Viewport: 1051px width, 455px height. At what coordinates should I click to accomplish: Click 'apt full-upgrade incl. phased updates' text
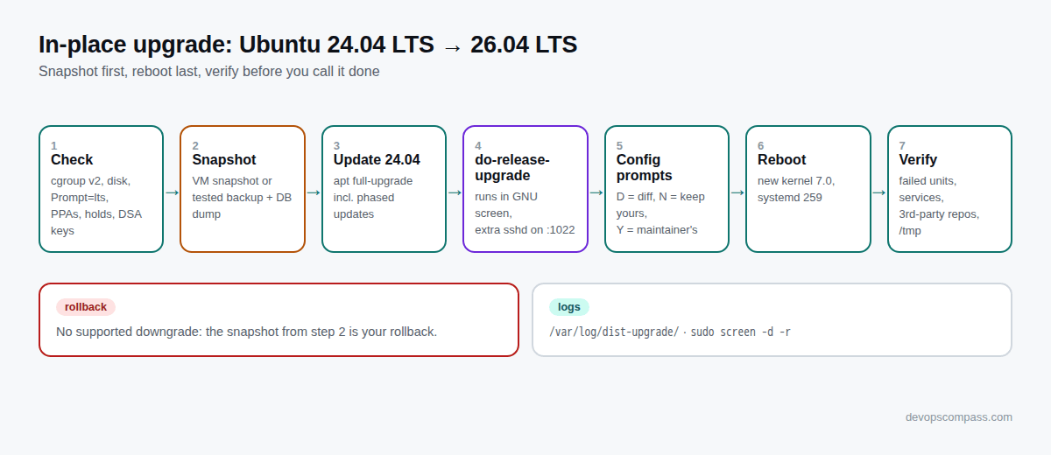(373, 198)
